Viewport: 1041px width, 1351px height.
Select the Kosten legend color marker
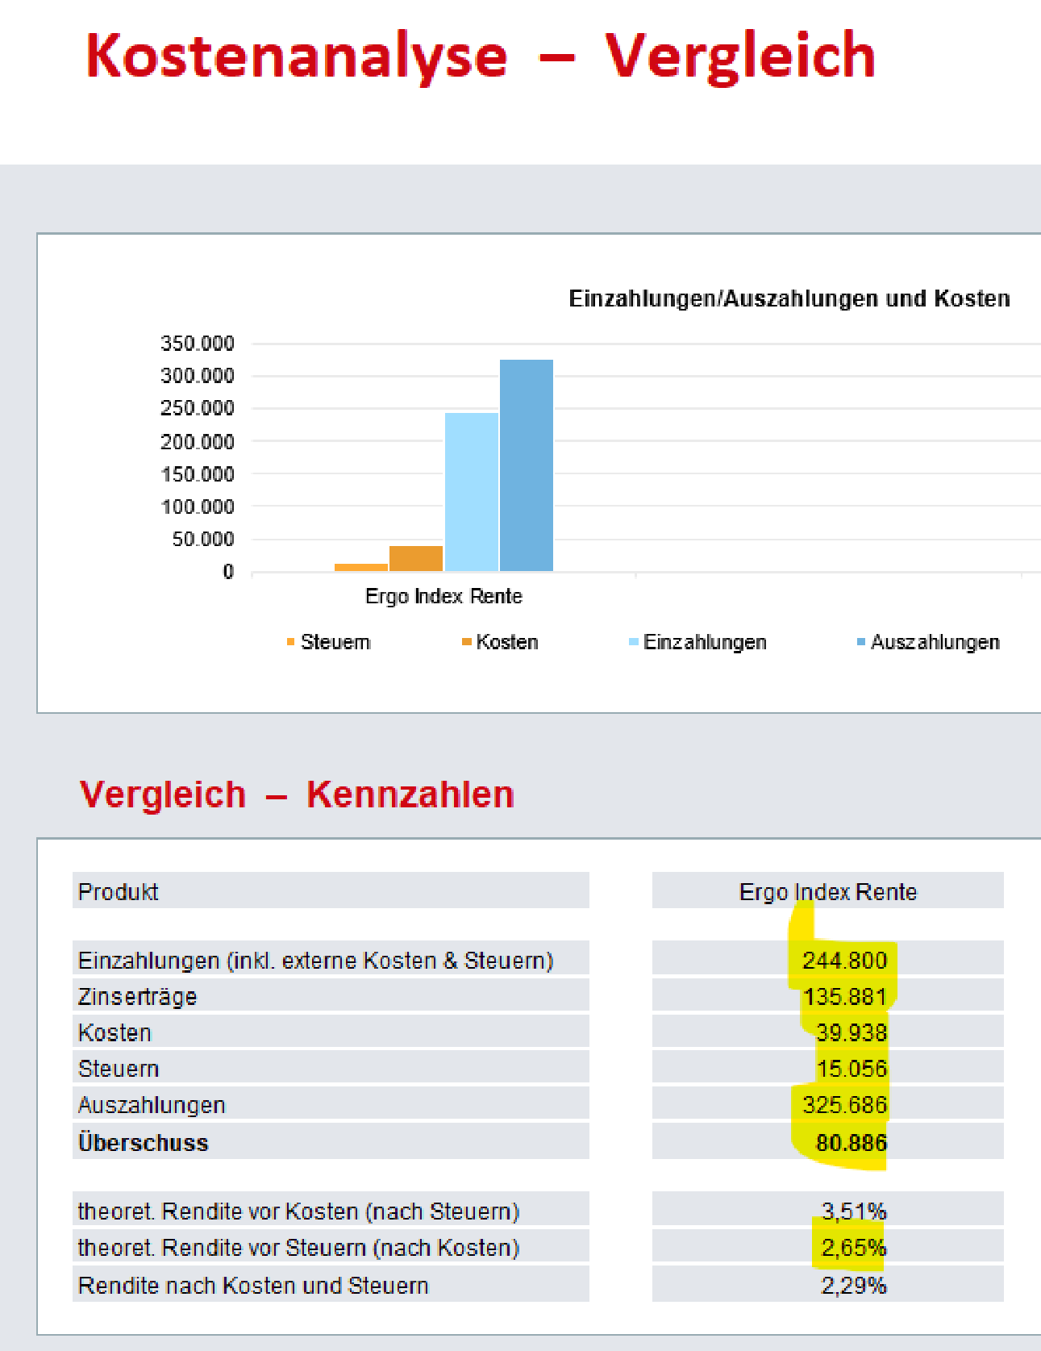[x=466, y=642]
